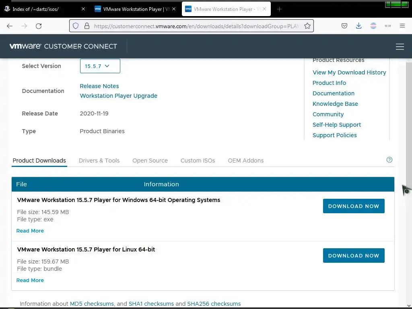The height and width of the screenshot is (309, 412).
Task: Close the Index of /~dartz/isos/ tab
Action: [x=83, y=9]
